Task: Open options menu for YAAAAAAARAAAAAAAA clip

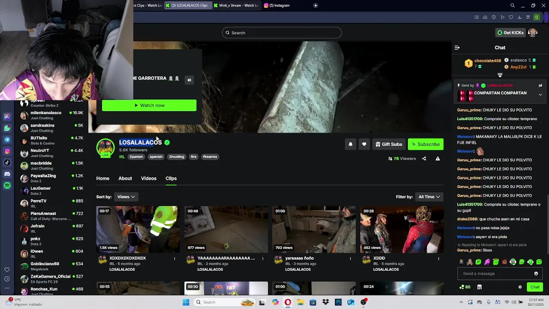Action: coord(262,259)
